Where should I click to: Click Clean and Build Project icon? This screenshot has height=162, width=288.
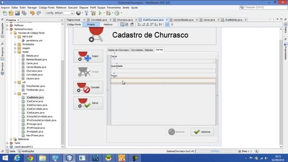pos(93,13)
